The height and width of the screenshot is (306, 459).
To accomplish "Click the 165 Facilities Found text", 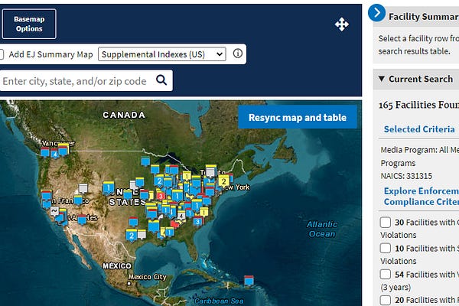I will pos(418,105).
